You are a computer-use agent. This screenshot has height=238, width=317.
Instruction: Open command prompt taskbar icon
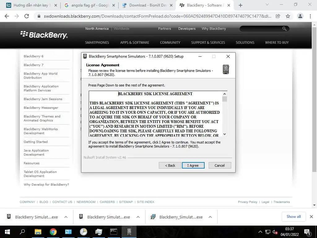click(x=114, y=232)
